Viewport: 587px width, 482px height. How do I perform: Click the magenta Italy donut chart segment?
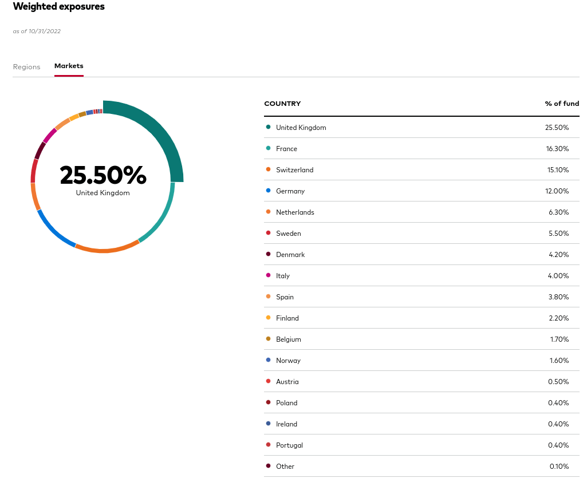[x=50, y=136]
